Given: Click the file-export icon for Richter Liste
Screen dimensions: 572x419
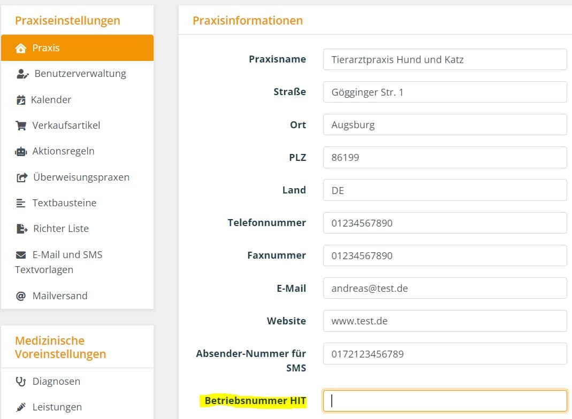Looking at the screenshot, I should (22, 229).
